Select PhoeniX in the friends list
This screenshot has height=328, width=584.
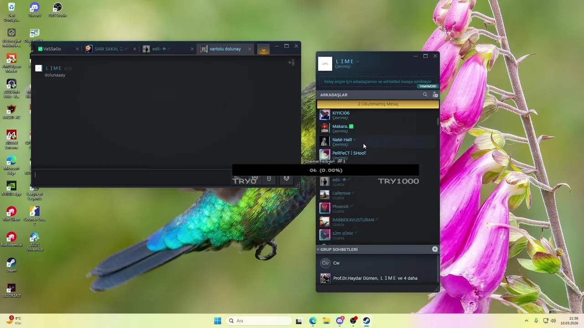pos(377,208)
